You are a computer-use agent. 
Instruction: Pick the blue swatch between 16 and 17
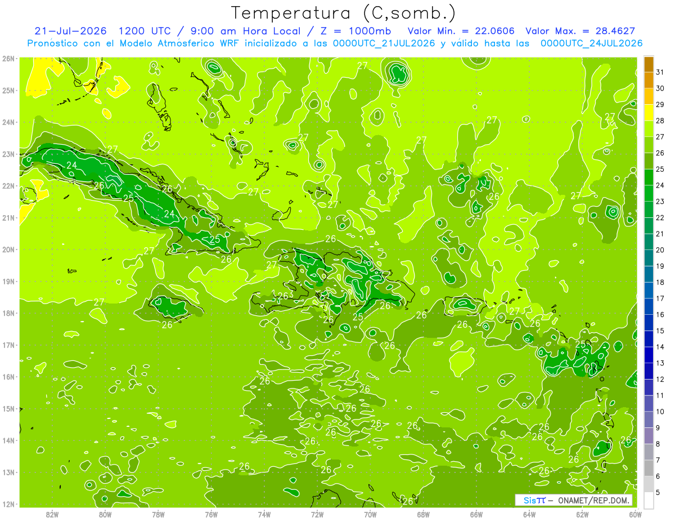tap(649, 306)
